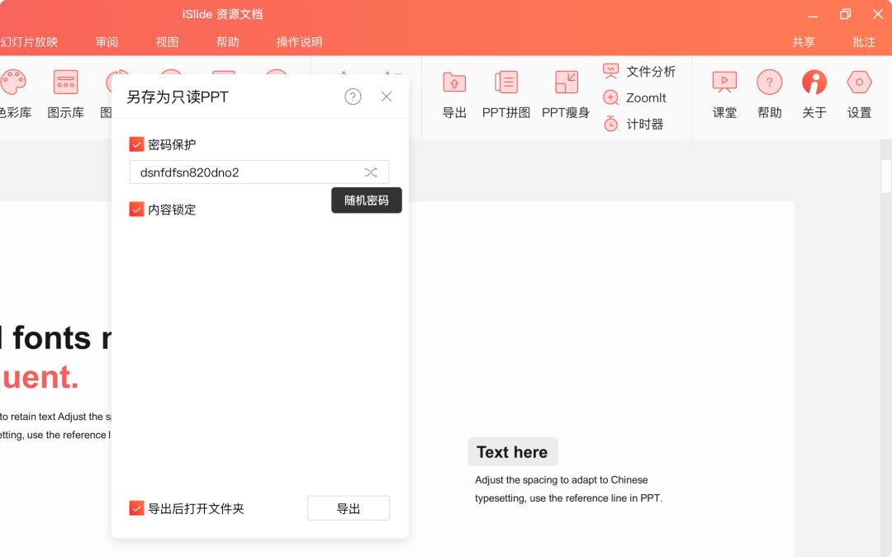Disable the 内容锁定 content lock checkbox

tap(136, 209)
